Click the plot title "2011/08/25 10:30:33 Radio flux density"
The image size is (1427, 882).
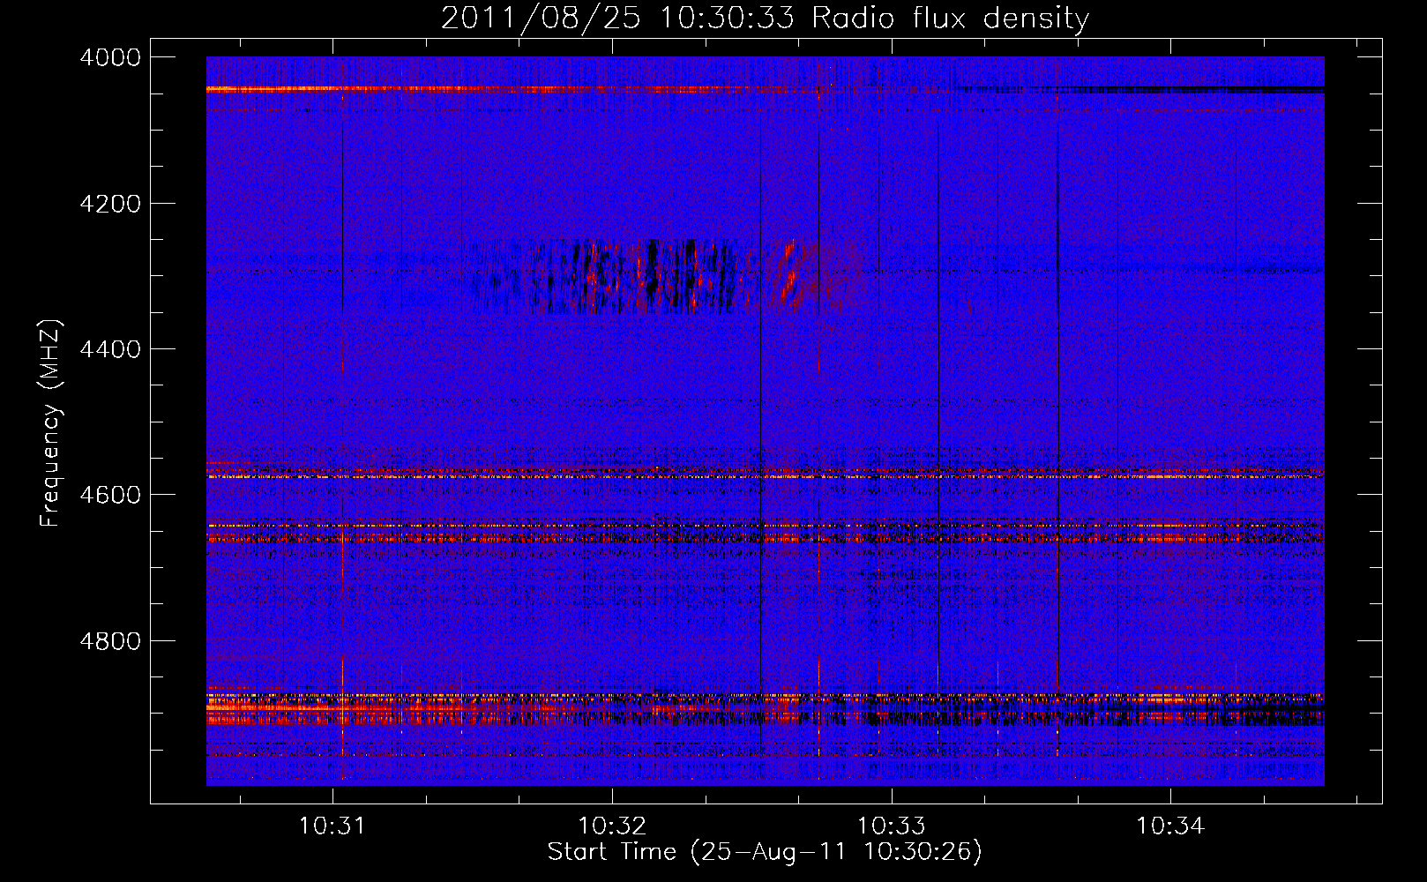click(x=765, y=19)
